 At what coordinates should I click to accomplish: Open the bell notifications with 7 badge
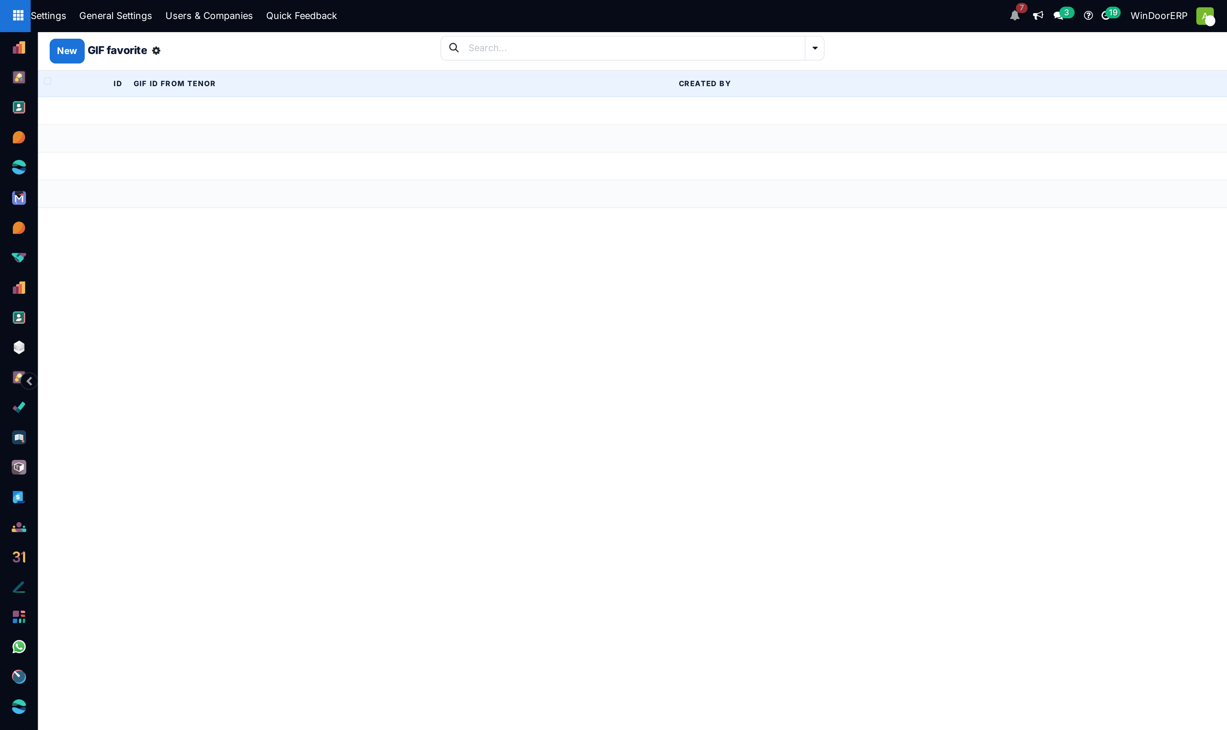click(x=1014, y=16)
